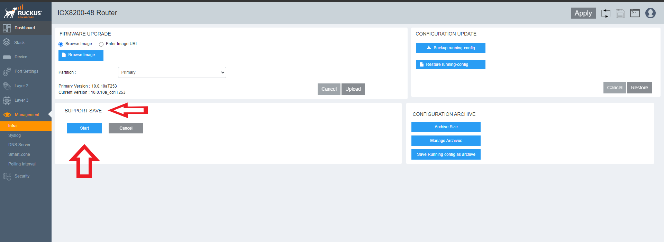The width and height of the screenshot is (664, 242).
Task: Select the Enter Image URL radio button
Action: click(101, 44)
